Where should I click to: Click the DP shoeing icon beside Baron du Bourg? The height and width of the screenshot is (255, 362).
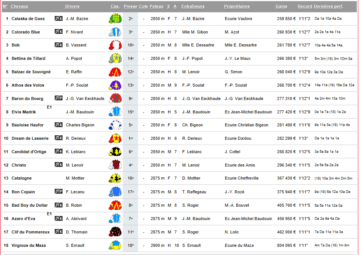coord(58,99)
